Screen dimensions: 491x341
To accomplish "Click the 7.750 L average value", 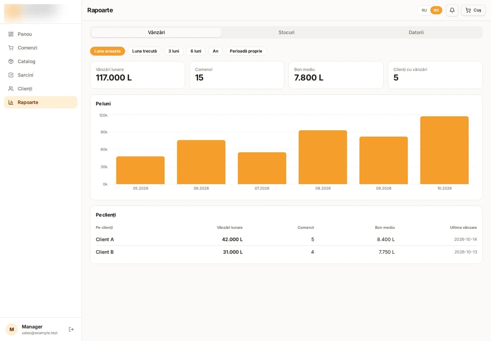I will pyautogui.click(x=387, y=252).
